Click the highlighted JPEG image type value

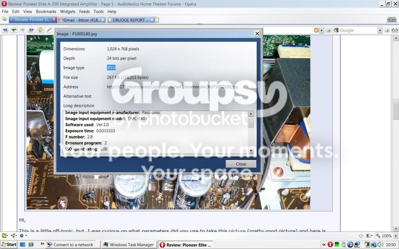(111, 68)
